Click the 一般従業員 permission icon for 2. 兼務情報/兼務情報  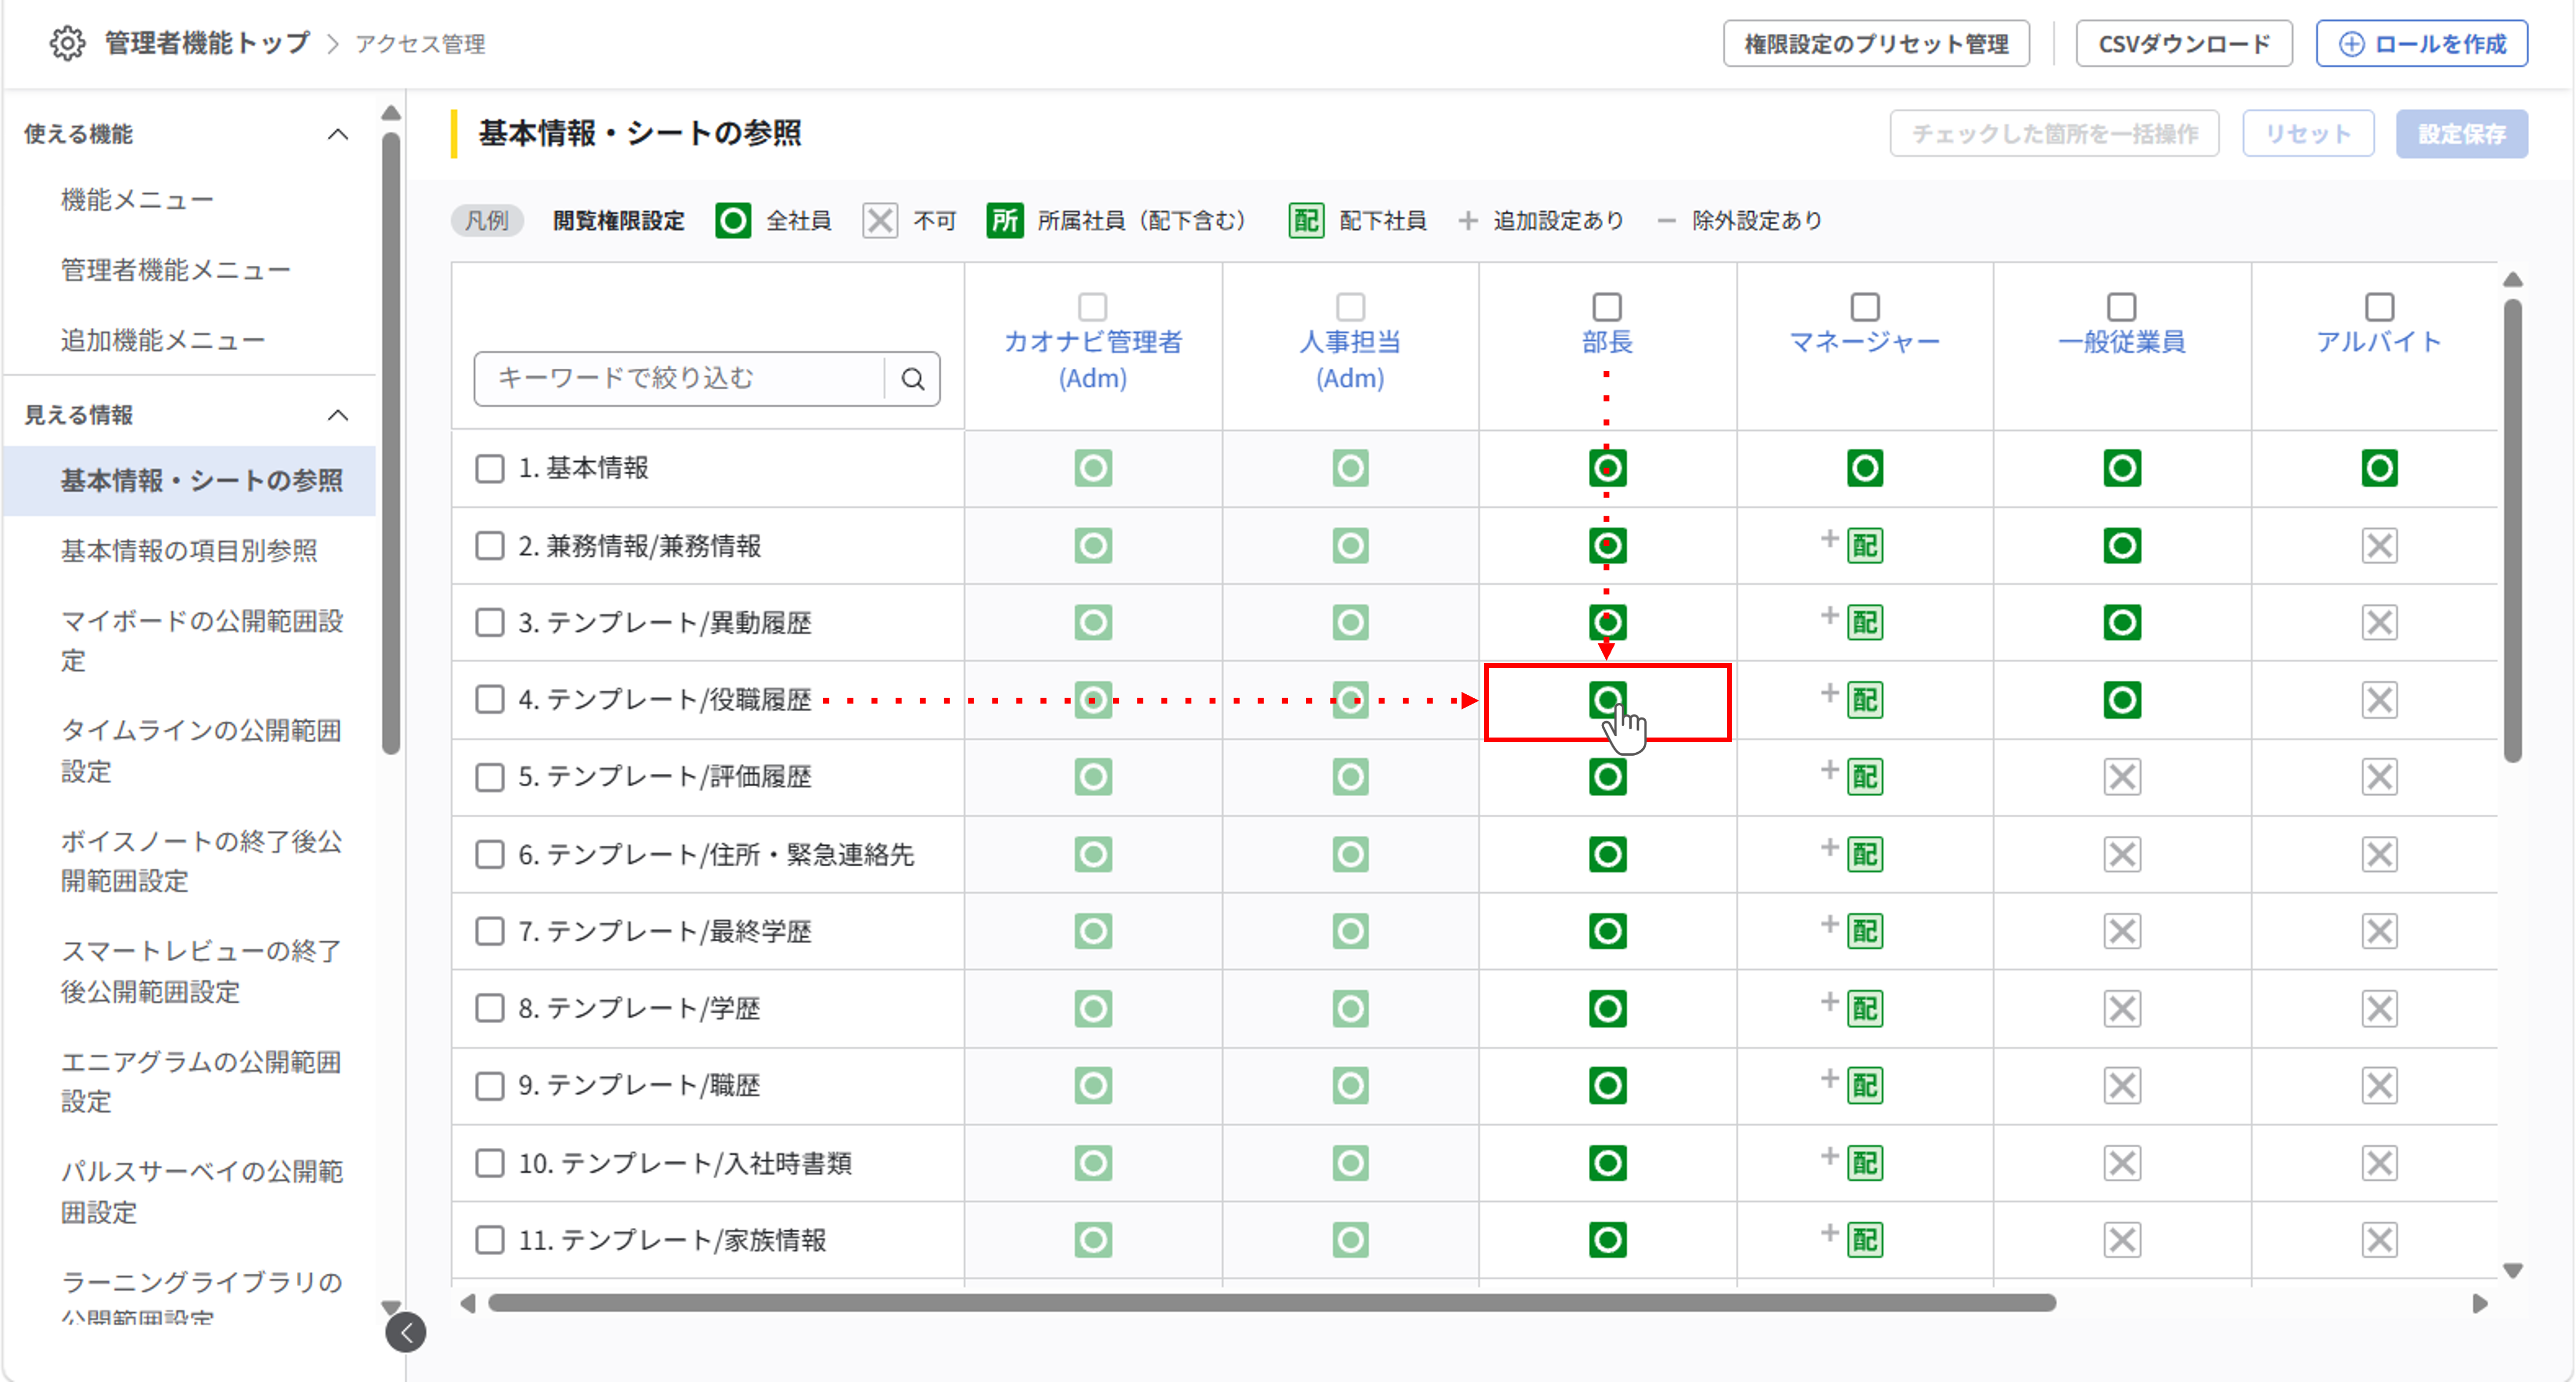pos(2122,546)
